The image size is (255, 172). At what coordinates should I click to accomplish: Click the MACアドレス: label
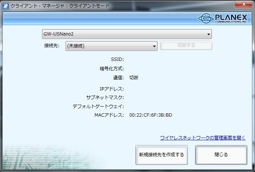click(109, 115)
